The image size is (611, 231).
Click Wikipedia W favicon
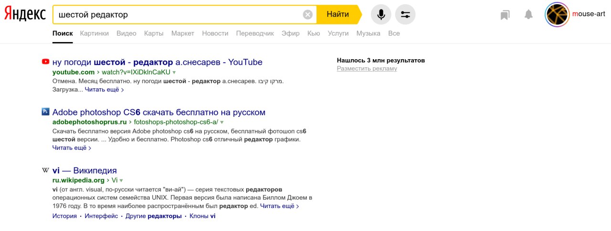pos(45,170)
